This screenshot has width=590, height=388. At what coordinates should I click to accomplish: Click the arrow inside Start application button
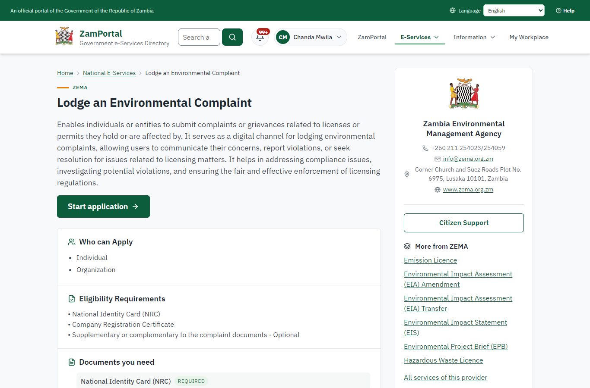[135, 207]
